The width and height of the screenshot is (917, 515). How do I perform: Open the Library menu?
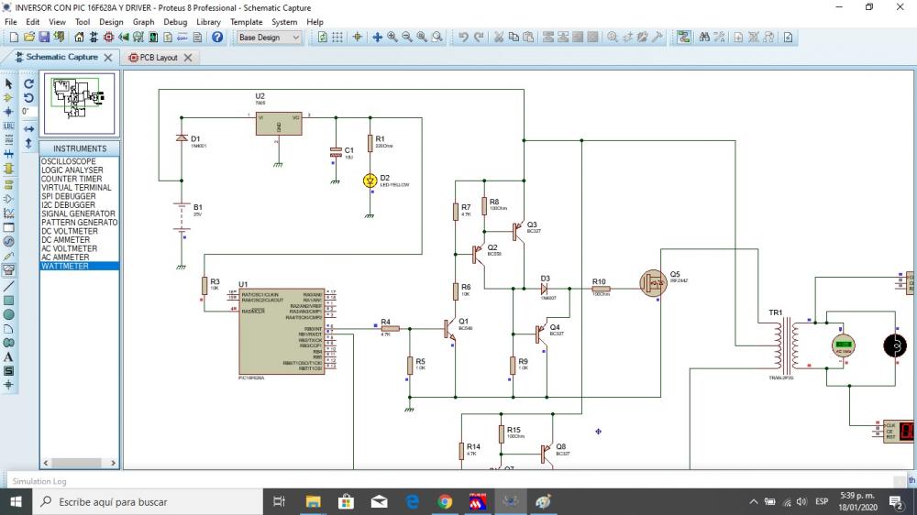coord(208,22)
